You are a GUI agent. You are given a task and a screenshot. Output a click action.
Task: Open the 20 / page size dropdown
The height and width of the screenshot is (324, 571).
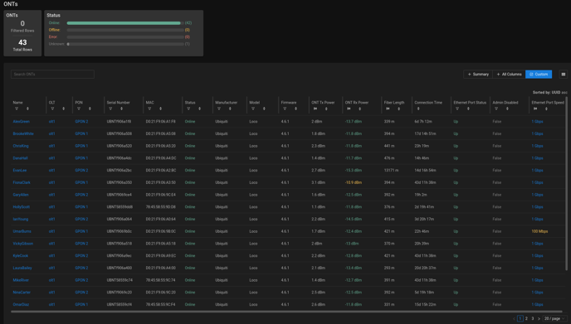pos(554,318)
